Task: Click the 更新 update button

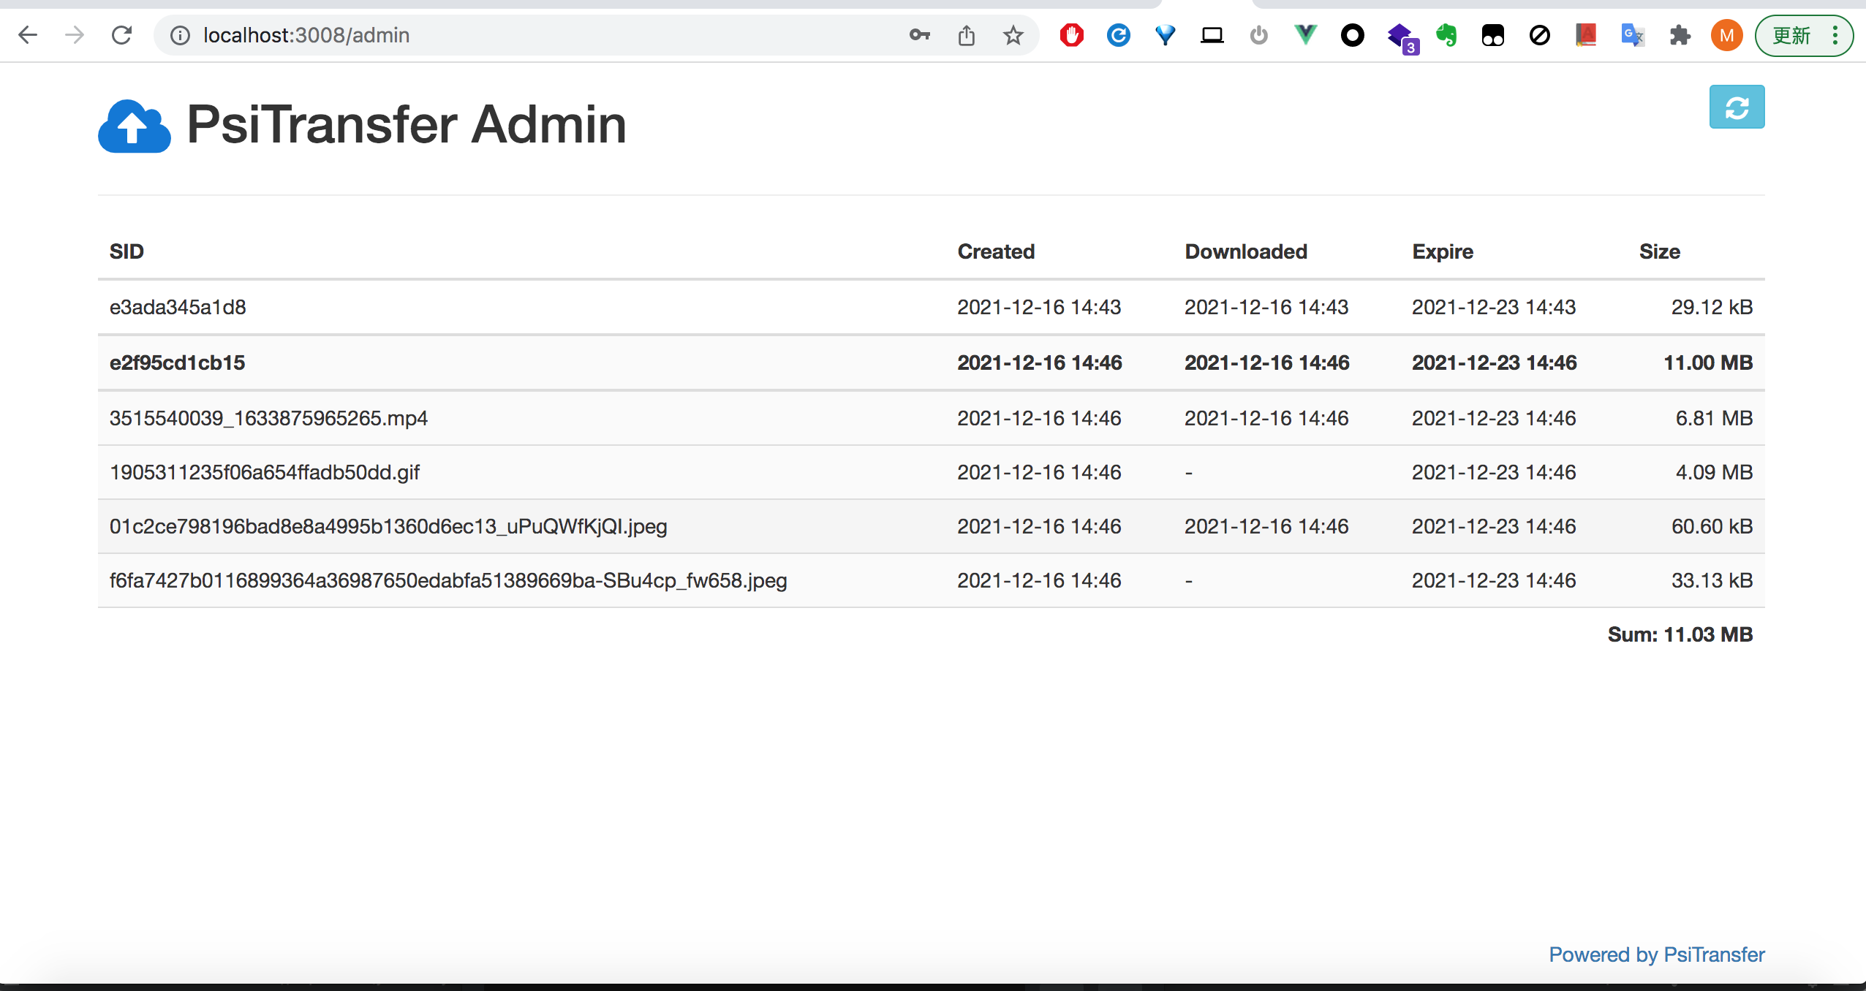Action: [1791, 35]
